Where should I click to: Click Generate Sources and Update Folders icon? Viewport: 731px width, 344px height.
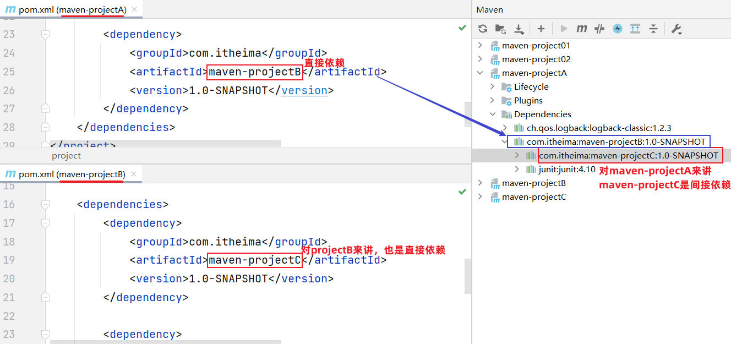coord(500,29)
